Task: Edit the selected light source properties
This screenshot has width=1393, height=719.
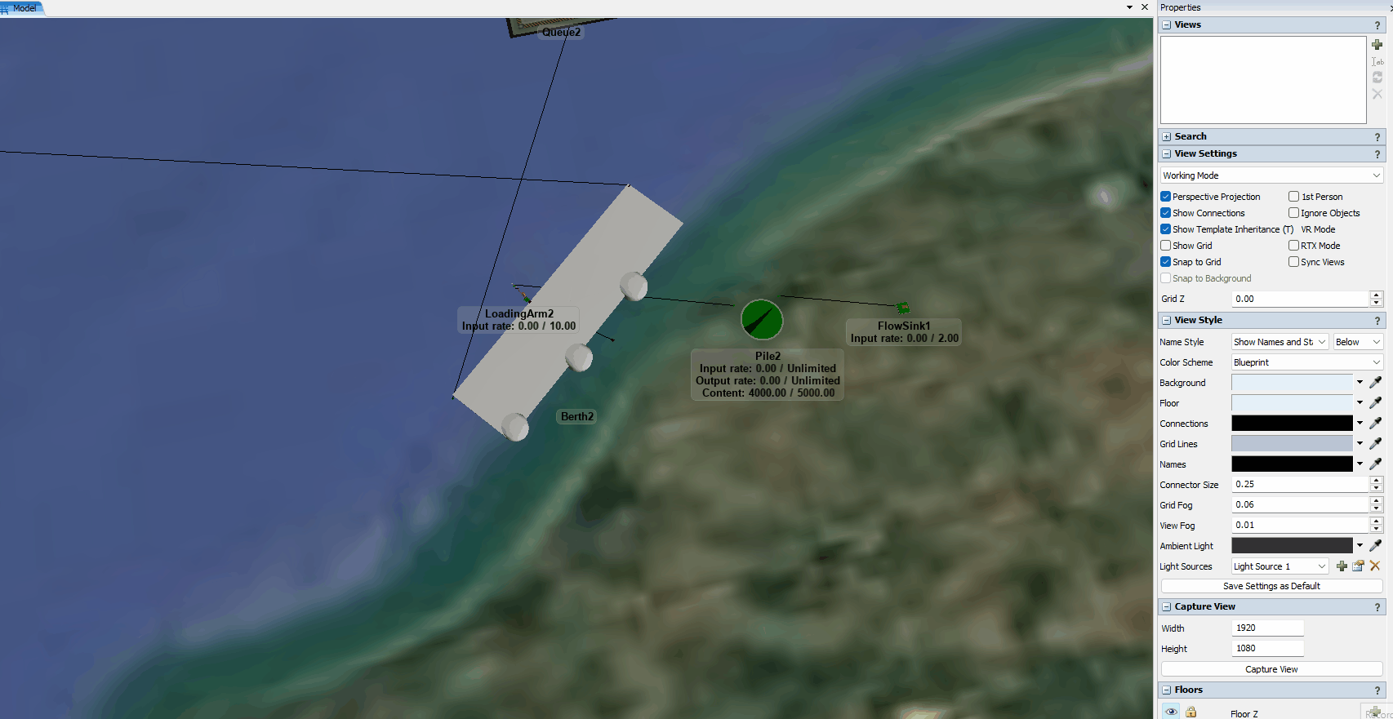Action: coord(1358,566)
